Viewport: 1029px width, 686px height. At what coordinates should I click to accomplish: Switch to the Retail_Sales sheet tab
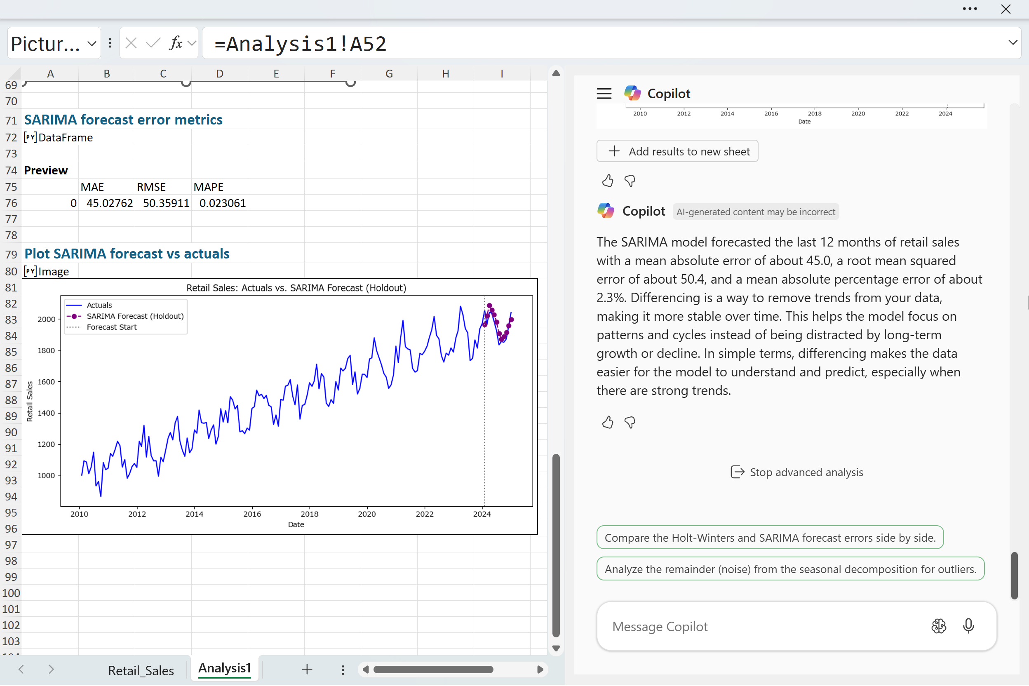(x=141, y=670)
